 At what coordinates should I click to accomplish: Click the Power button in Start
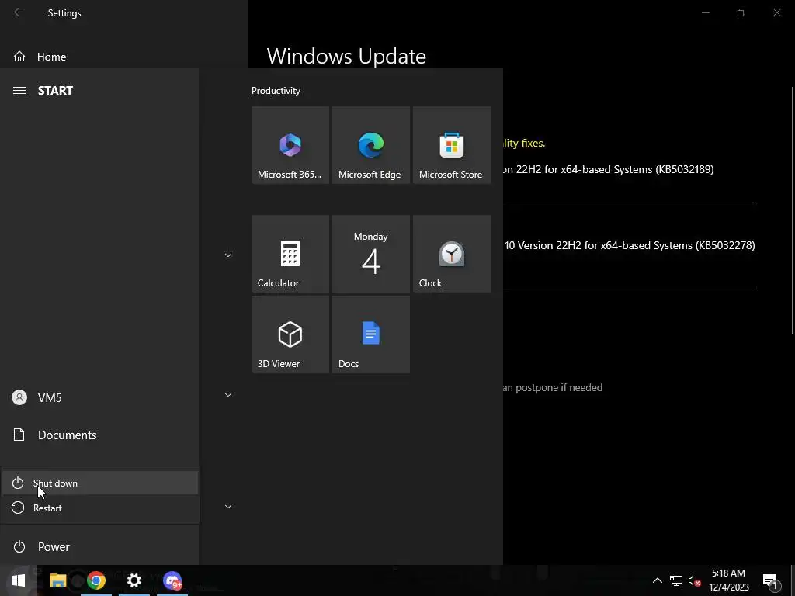[x=100, y=546]
